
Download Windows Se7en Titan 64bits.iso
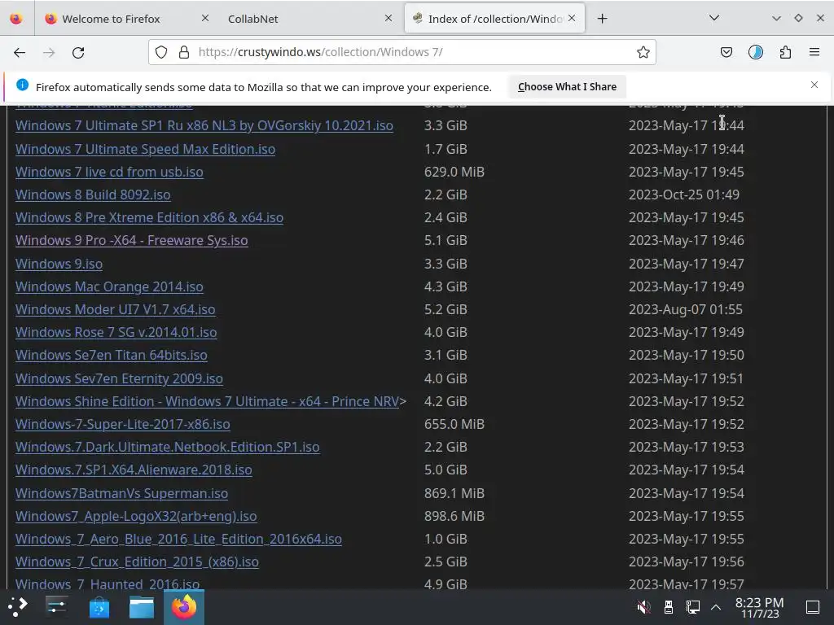tap(111, 355)
